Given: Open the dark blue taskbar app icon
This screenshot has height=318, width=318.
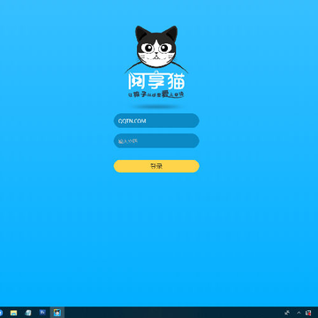Looking at the screenshot, I should pyautogui.click(x=42, y=313).
